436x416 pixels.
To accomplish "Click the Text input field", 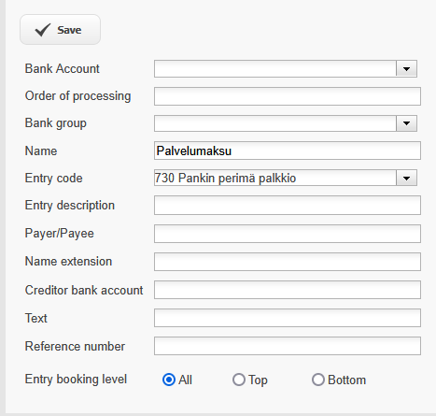I will (x=288, y=318).
